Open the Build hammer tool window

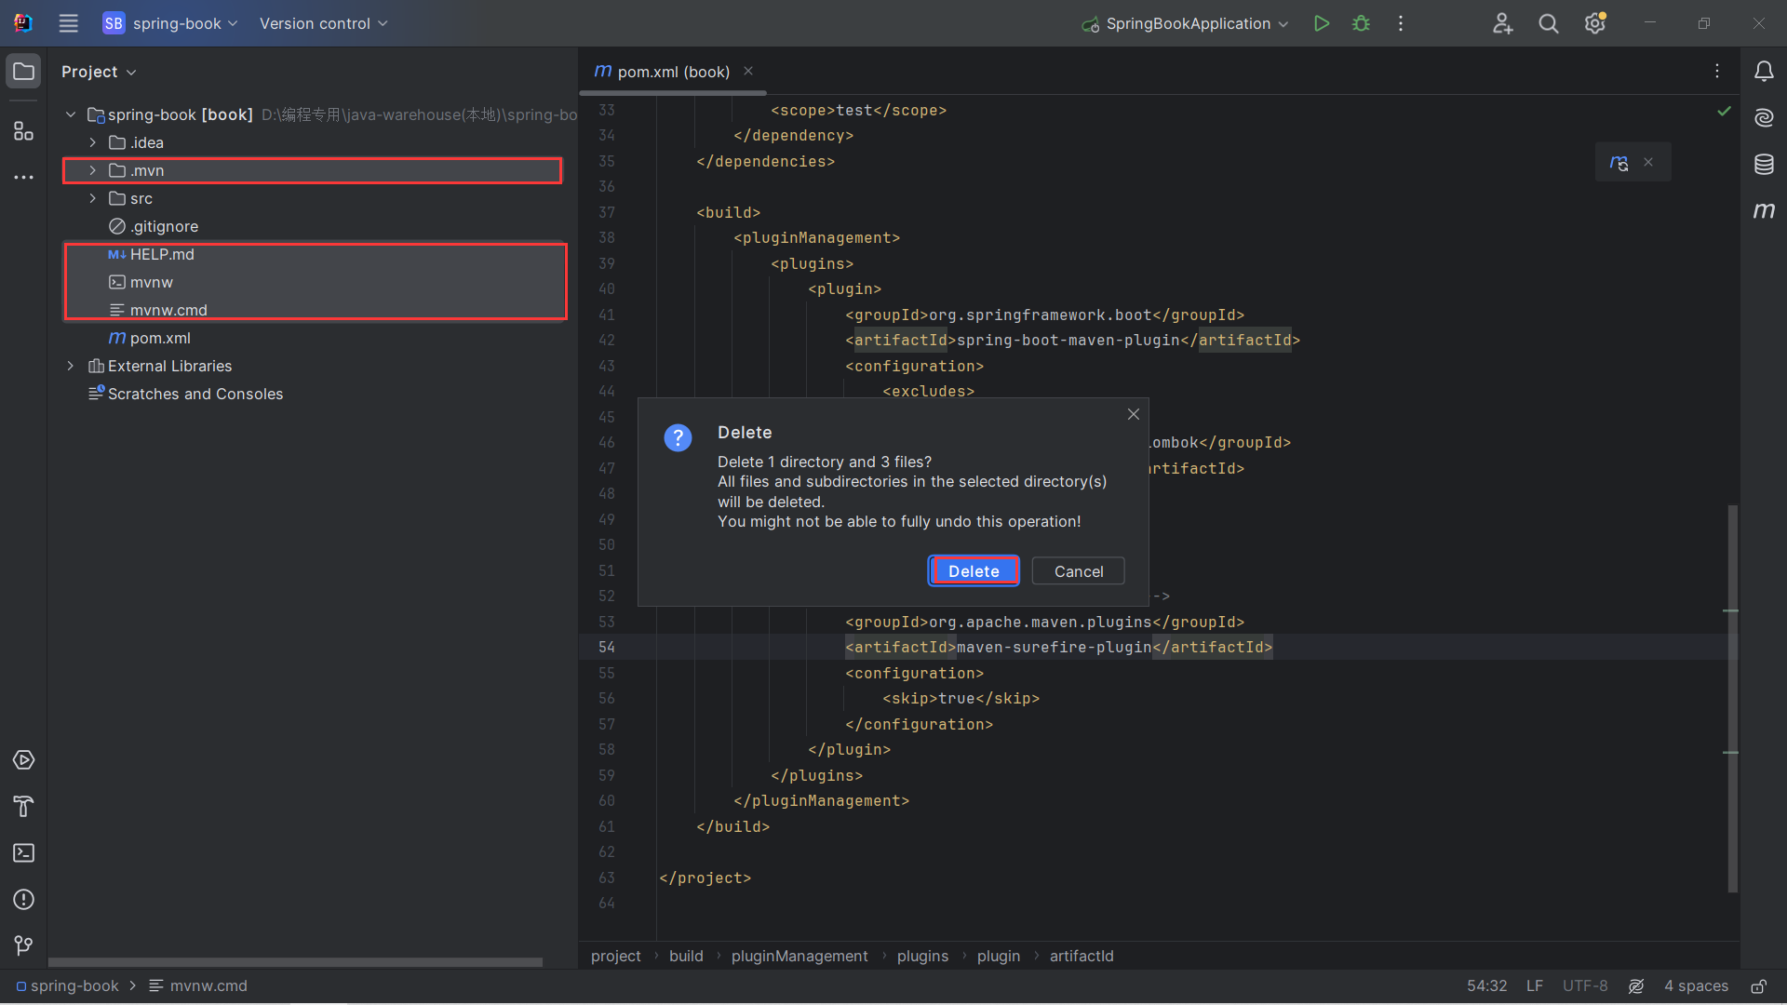point(23,807)
